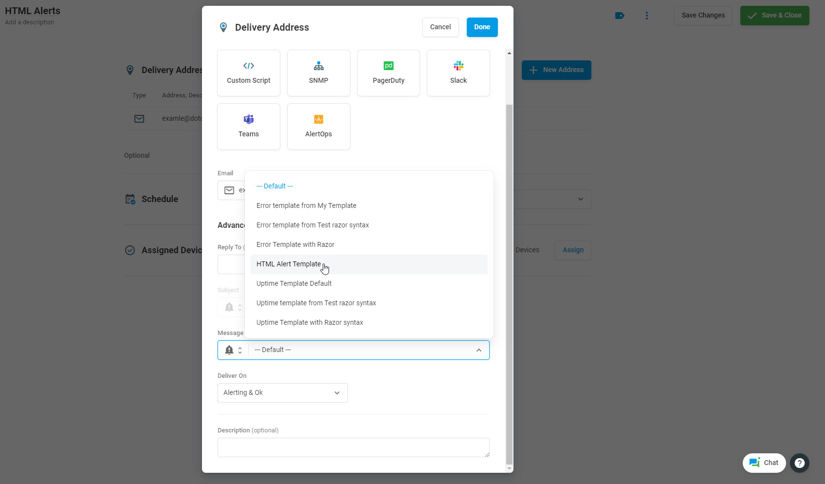Select the Default template option

275,186
